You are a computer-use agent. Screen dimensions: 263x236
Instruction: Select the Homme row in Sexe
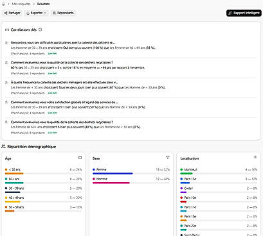131,180
